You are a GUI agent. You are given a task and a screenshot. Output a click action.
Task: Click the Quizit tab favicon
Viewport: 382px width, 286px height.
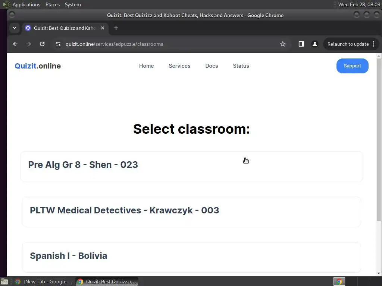(x=28, y=28)
